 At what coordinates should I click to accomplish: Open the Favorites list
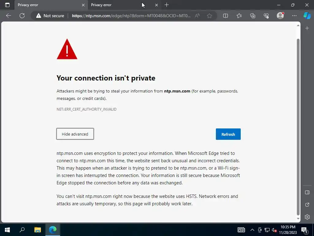pyautogui.click(x=239, y=16)
